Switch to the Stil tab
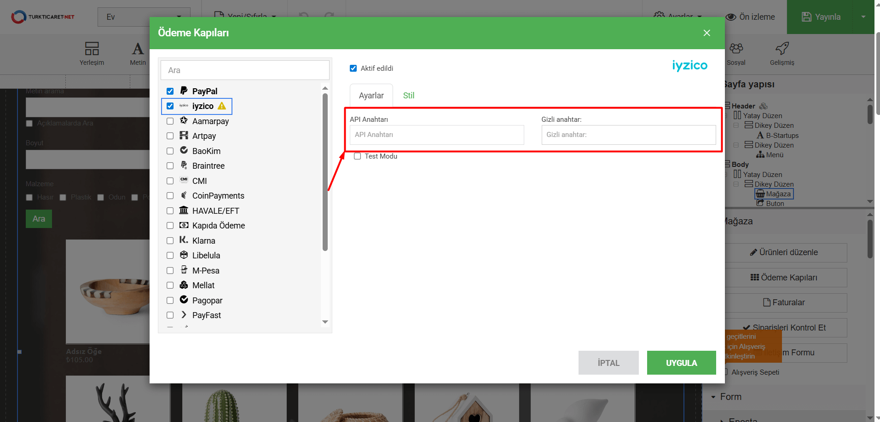Image resolution: width=880 pixels, height=422 pixels. (409, 96)
